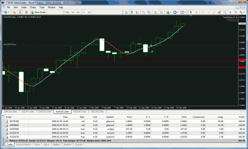
Task: Select the trendline drawing tool
Action: (x=214, y=12)
